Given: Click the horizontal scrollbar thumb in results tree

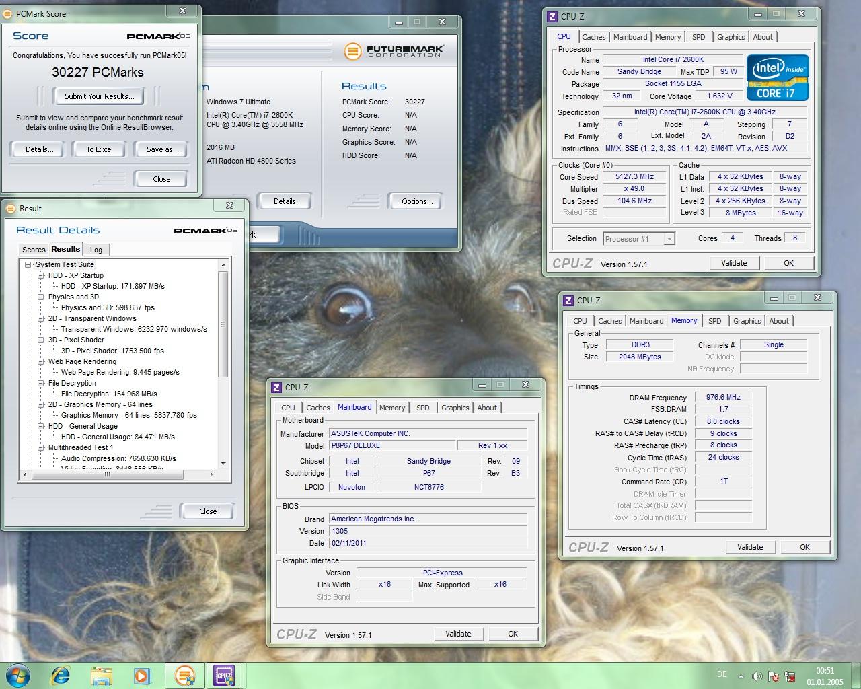Looking at the screenshot, I should (x=107, y=474).
